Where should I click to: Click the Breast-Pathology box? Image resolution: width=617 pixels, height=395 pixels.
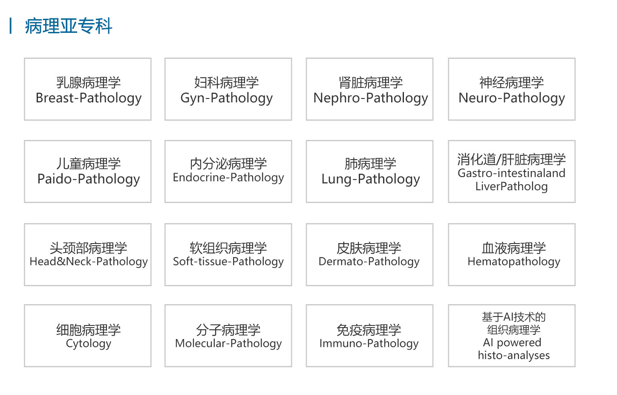pos(88,89)
